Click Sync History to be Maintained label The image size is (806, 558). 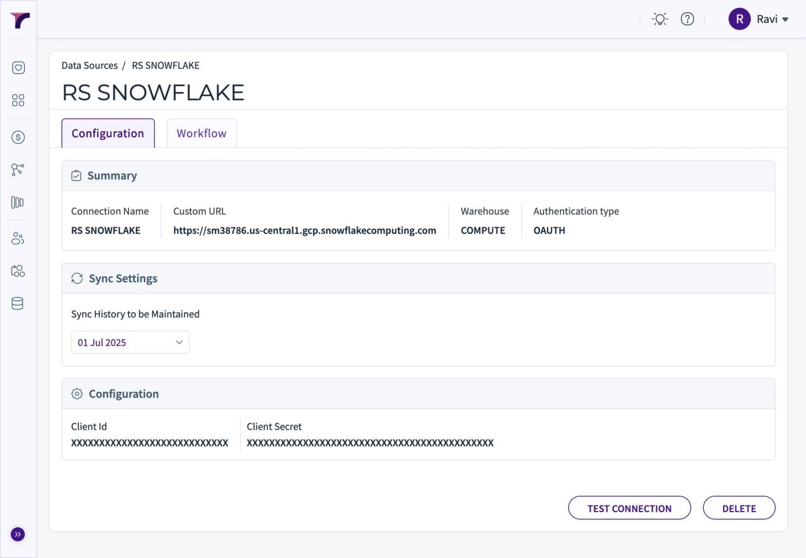click(135, 314)
